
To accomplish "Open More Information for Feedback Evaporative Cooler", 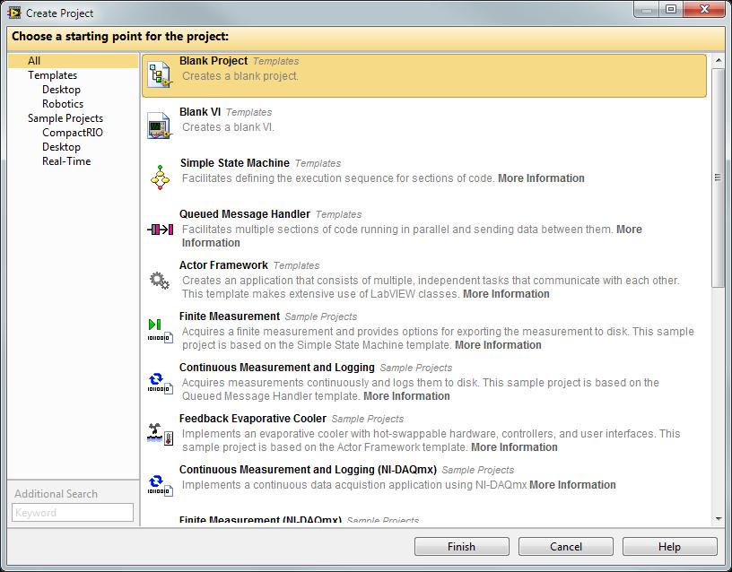I will pos(514,447).
